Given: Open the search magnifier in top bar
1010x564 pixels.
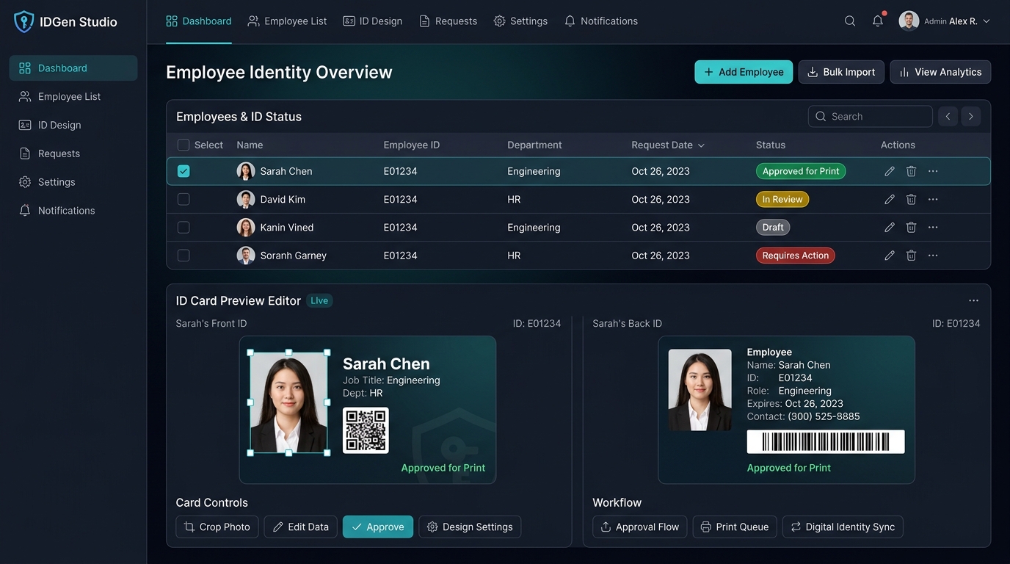Looking at the screenshot, I should pyautogui.click(x=850, y=21).
